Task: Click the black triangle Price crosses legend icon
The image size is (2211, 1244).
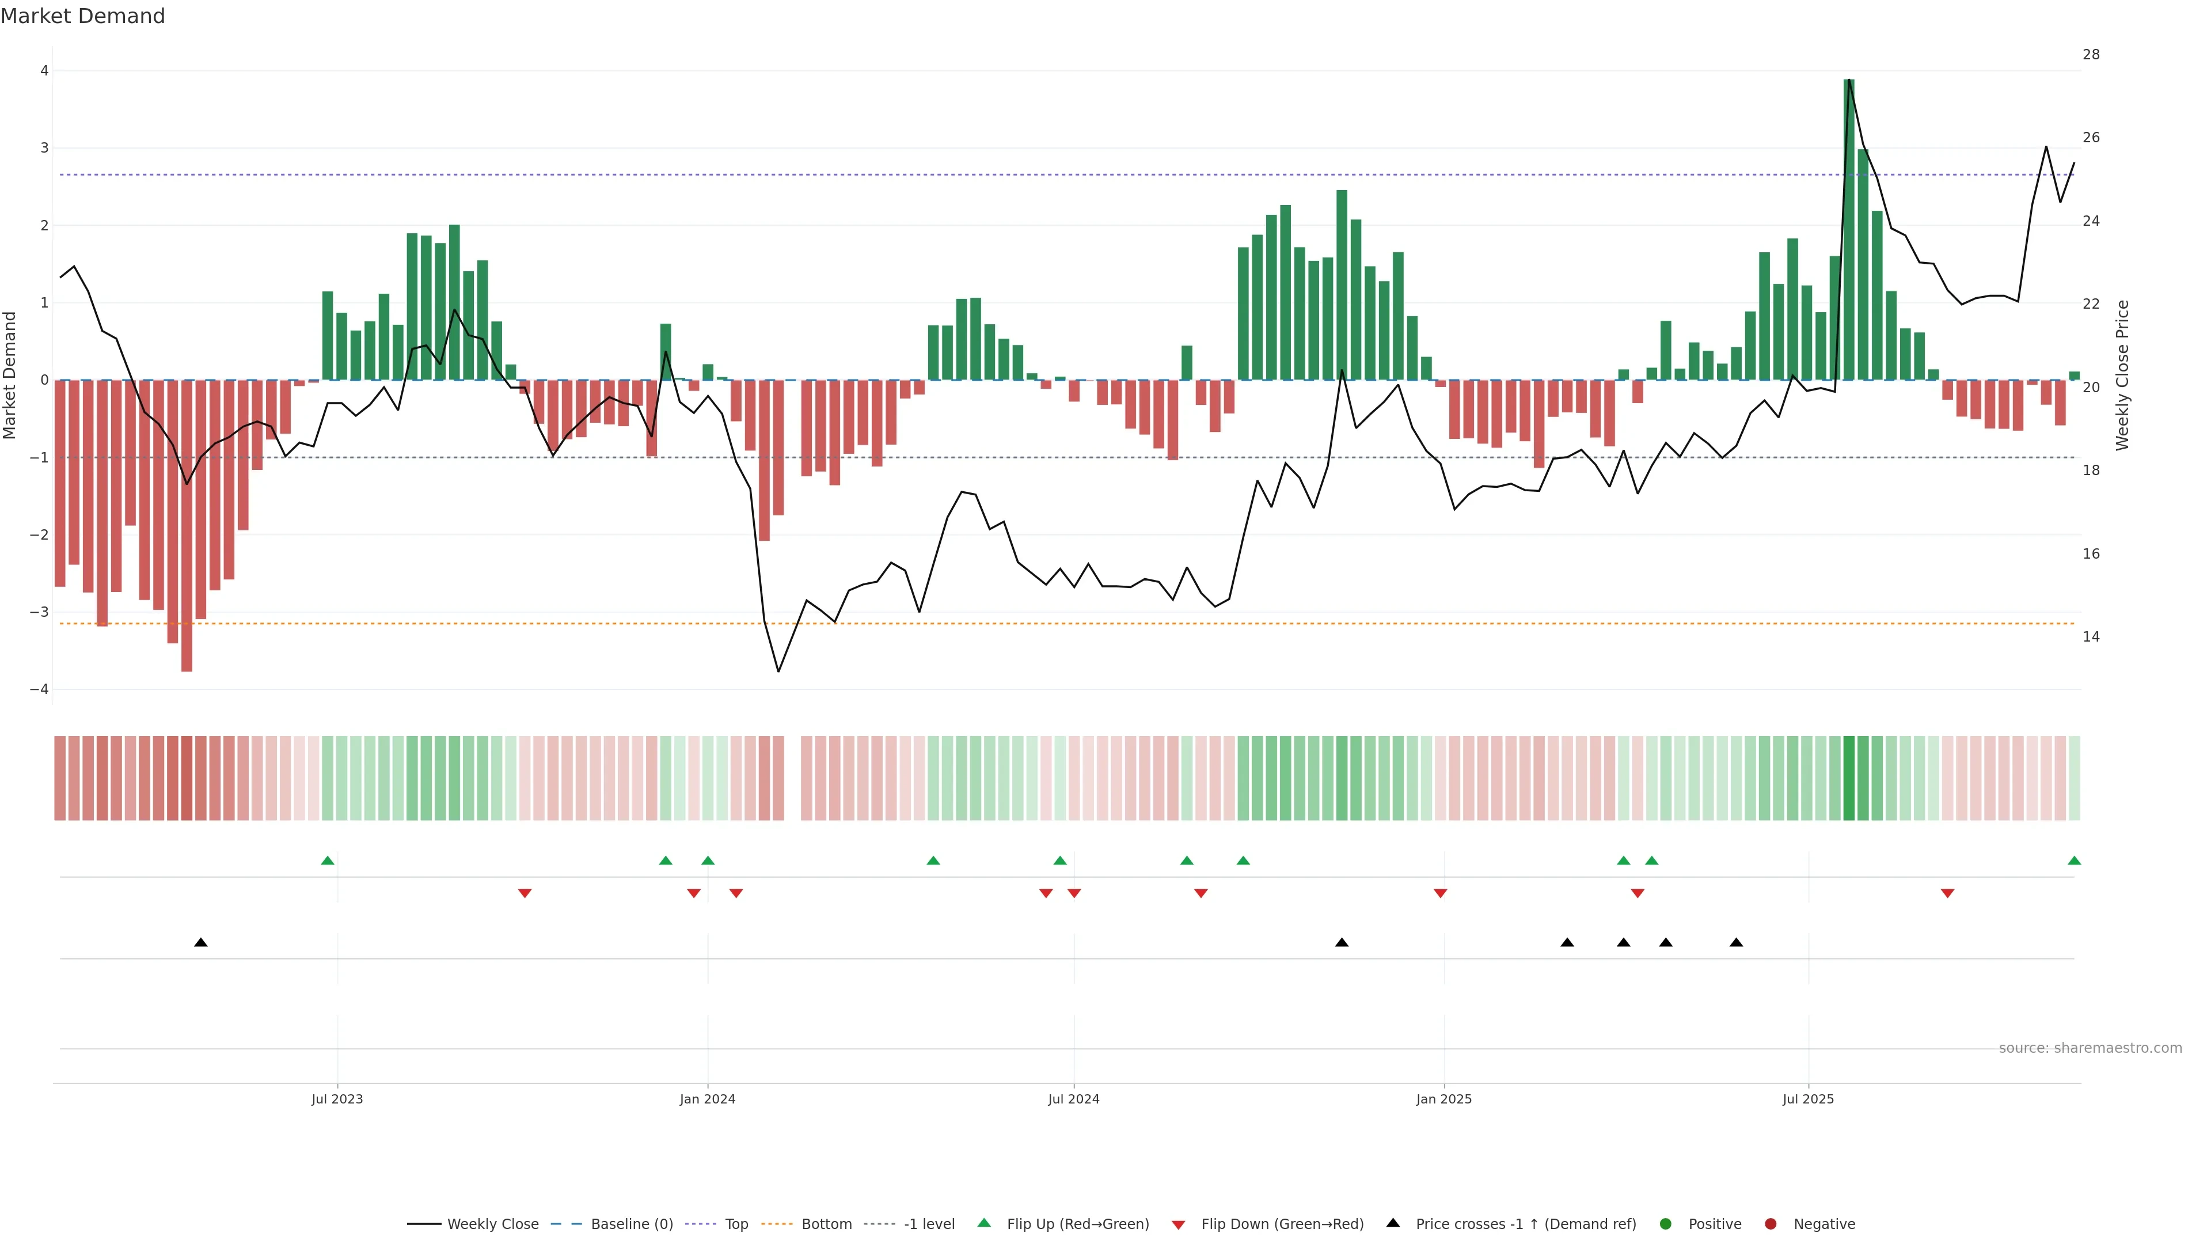Action: point(1393,1223)
